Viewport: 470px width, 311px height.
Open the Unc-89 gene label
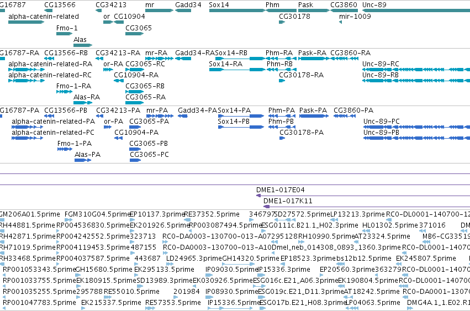[x=374, y=5]
